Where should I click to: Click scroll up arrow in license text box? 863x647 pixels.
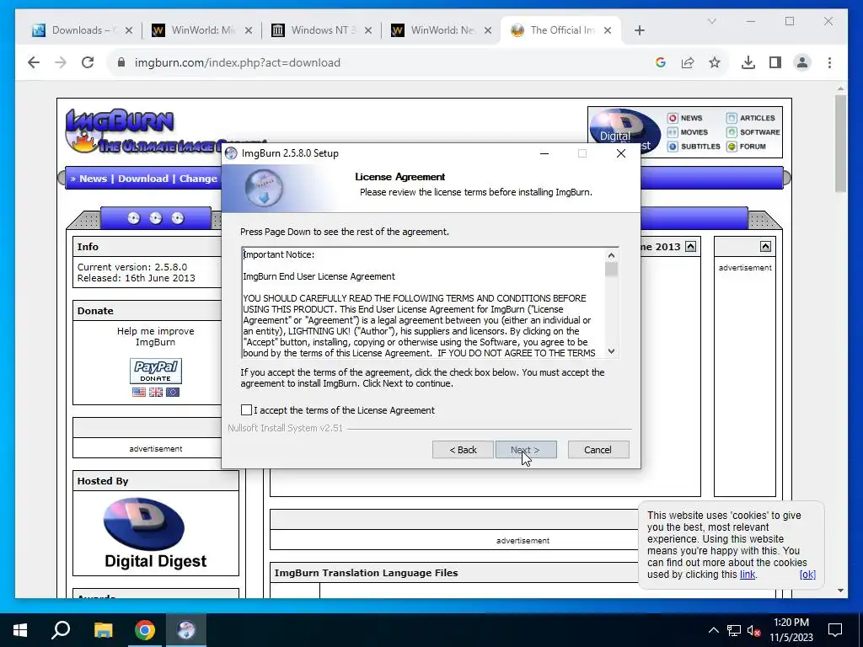click(611, 255)
